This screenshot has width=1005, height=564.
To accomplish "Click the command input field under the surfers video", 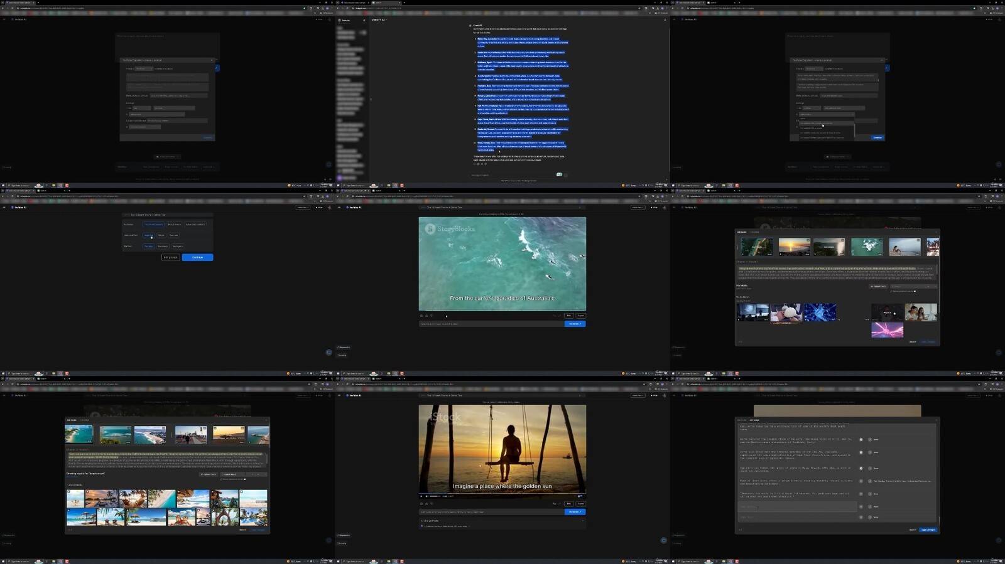I will pos(491,324).
